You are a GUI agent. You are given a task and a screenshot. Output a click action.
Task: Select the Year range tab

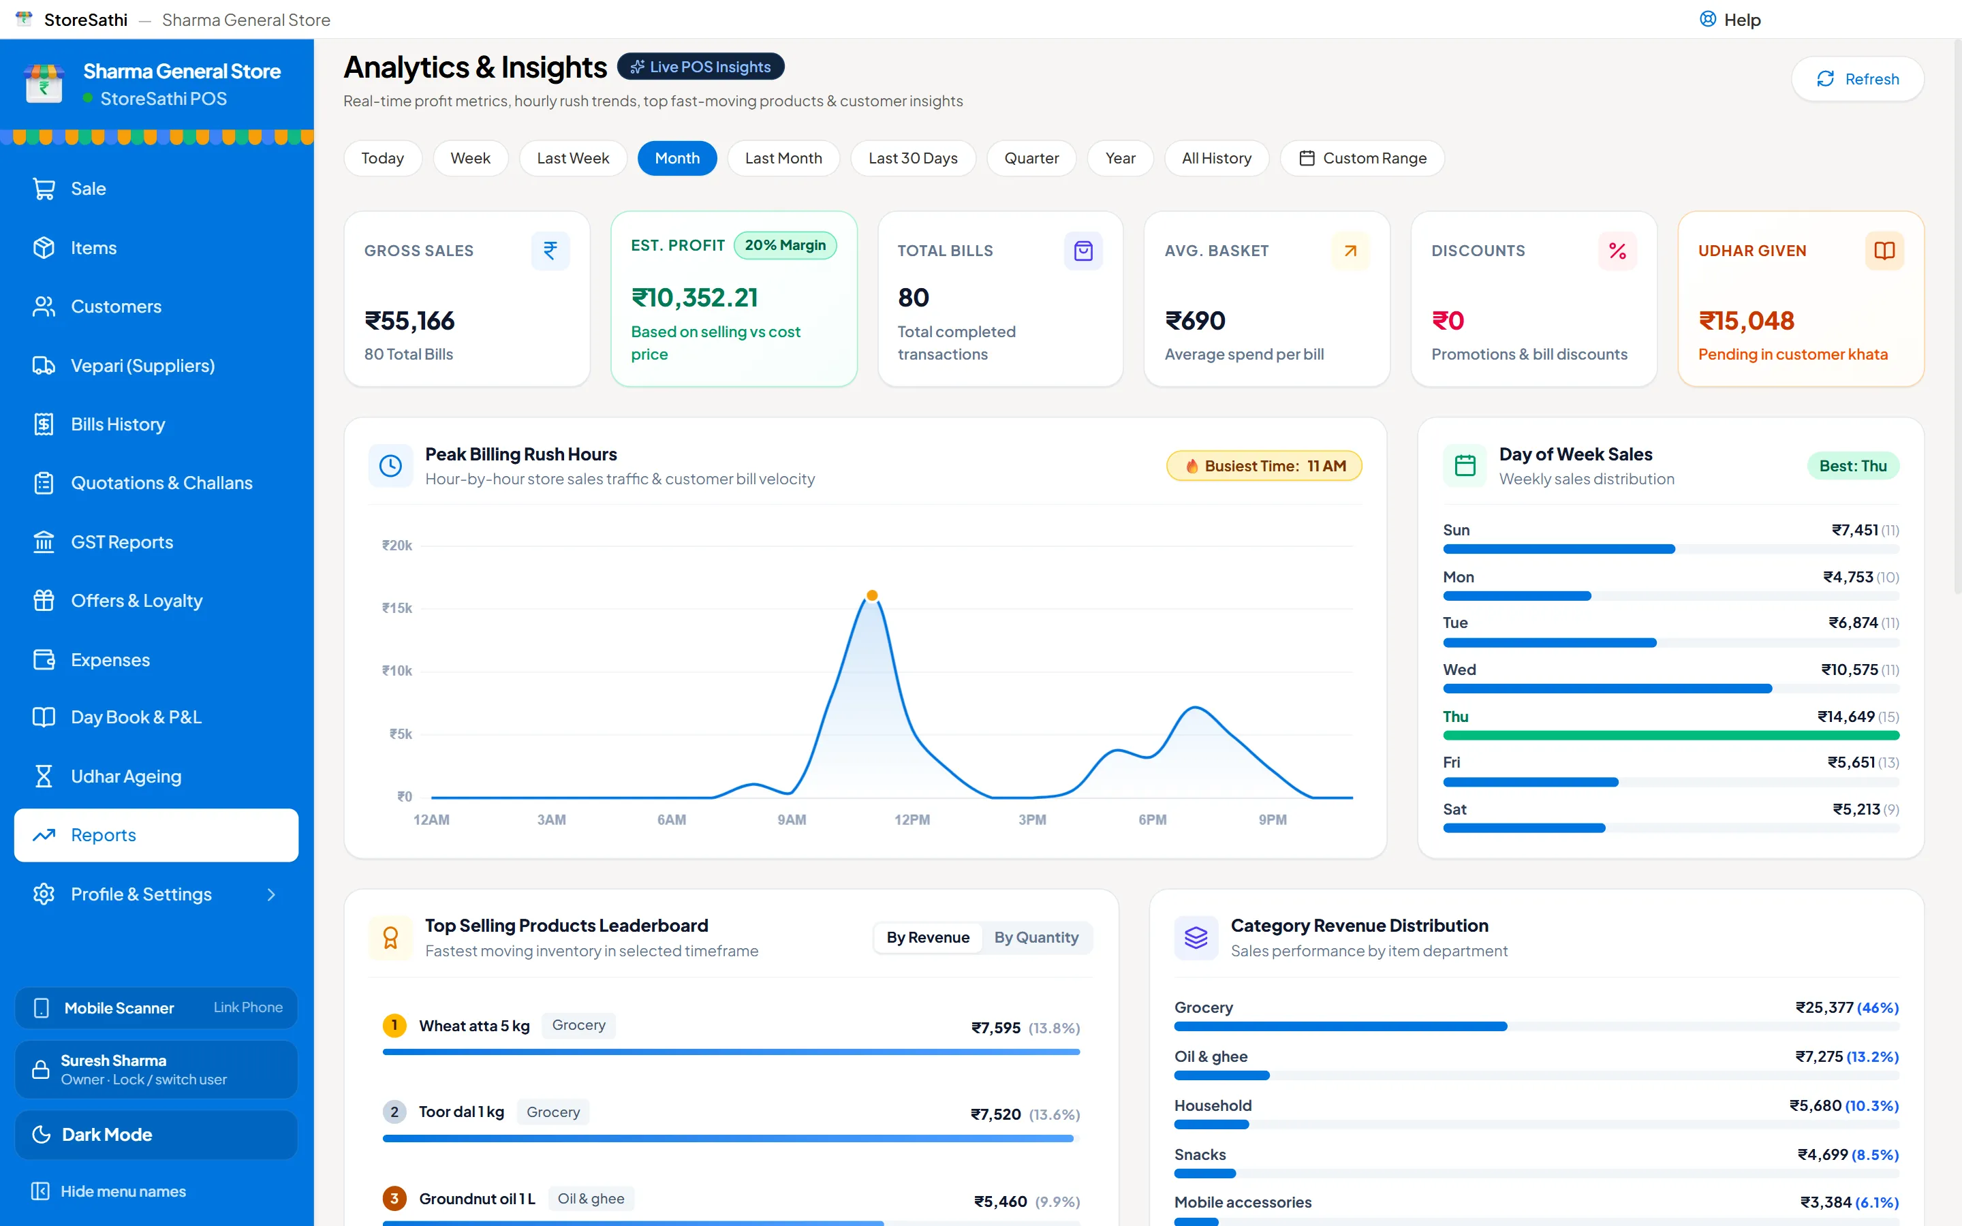coord(1121,158)
